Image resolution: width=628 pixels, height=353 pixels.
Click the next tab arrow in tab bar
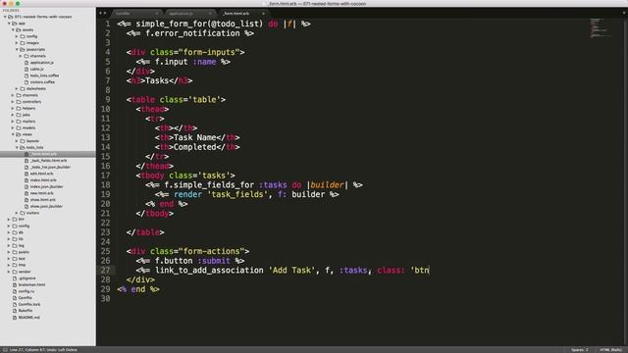click(x=105, y=13)
